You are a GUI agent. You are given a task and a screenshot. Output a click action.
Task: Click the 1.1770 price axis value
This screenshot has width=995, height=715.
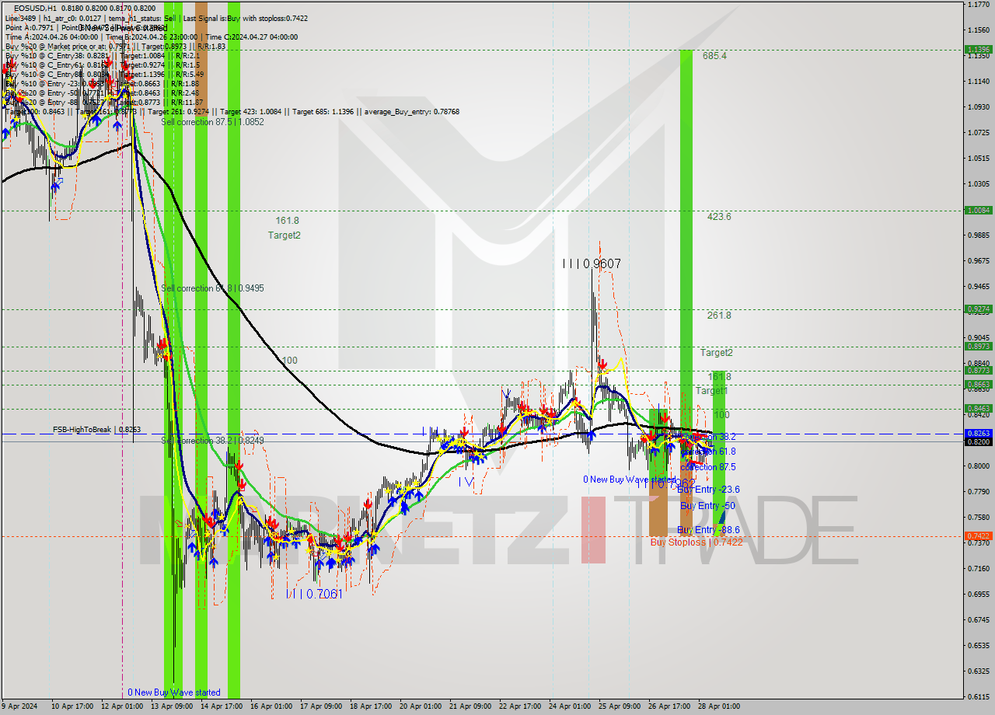coord(978,5)
